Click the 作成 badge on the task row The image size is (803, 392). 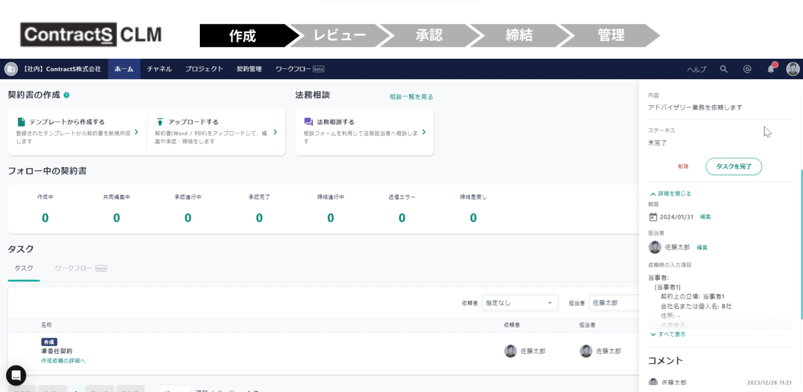49,342
